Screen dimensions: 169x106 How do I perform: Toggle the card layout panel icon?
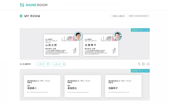pyautogui.click(x=143, y=64)
